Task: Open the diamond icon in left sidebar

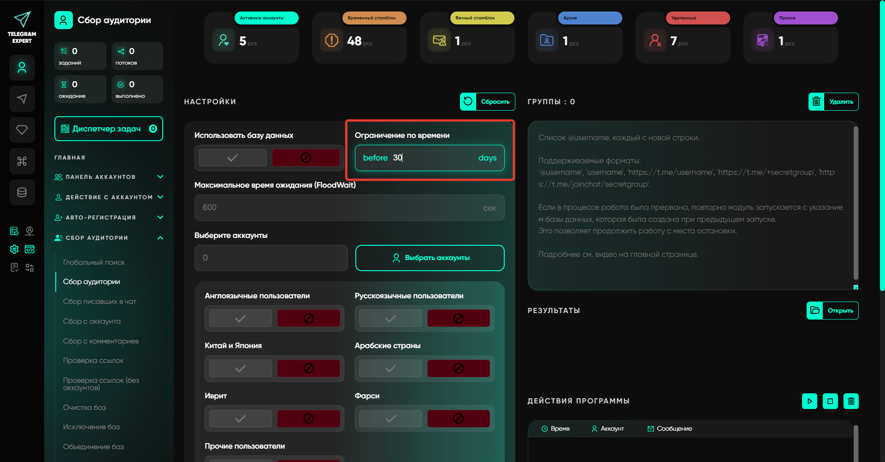Action: coord(22,130)
